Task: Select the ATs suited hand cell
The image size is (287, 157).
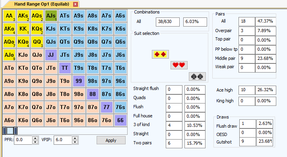Action: click(x=65, y=16)
